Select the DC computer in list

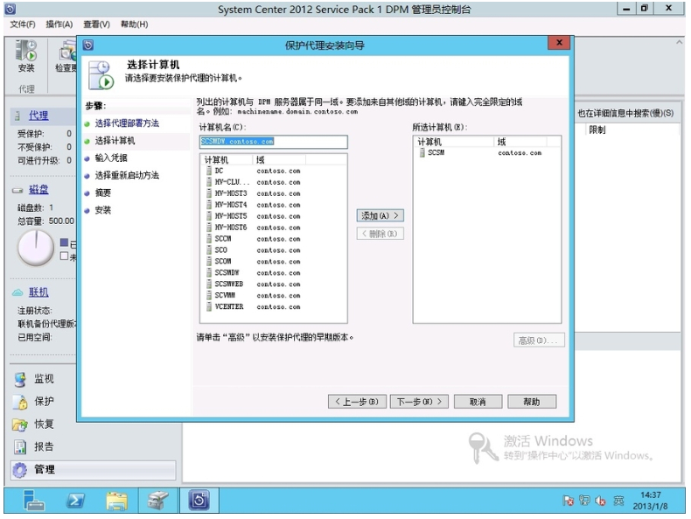click(273, 171)
